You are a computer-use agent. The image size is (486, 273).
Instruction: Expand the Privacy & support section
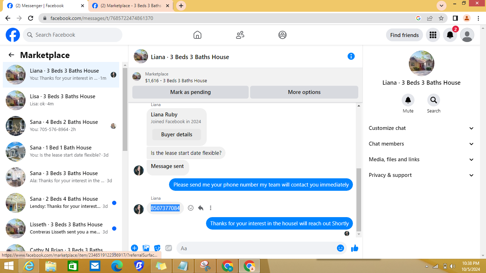tap(421, 175)
